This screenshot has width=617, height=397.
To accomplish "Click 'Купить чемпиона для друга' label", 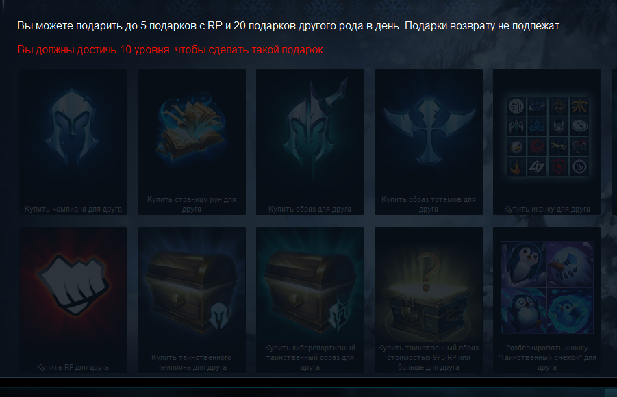I will coord(73,209).
